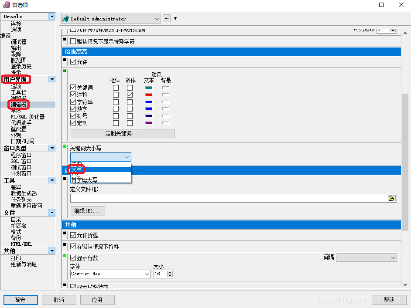Screen dimensions: 411x308
Task: Enable bold for 关键词 row
Action: coord(116,88)
